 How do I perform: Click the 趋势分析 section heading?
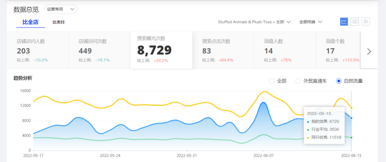click(23, 79)
